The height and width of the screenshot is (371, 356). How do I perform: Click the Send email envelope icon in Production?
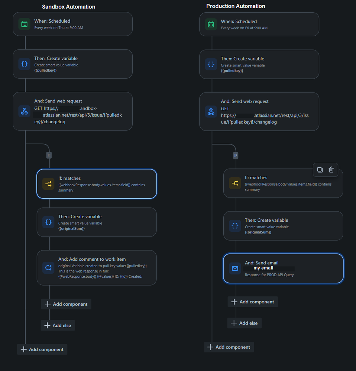point(234,268)
